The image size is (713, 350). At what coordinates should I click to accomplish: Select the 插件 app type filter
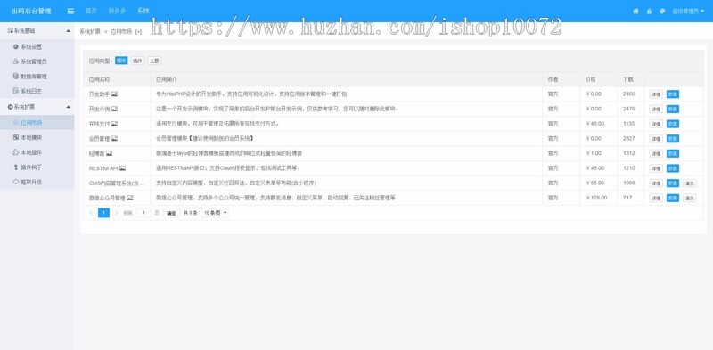tap(137, 61)
